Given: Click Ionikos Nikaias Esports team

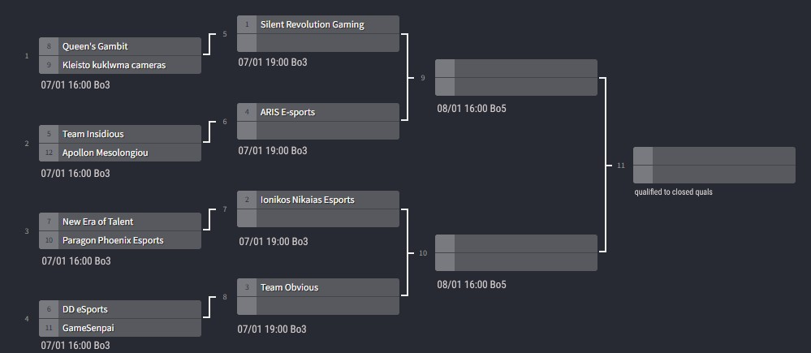Looking at the screenshot, I should (x=318, y=200).
